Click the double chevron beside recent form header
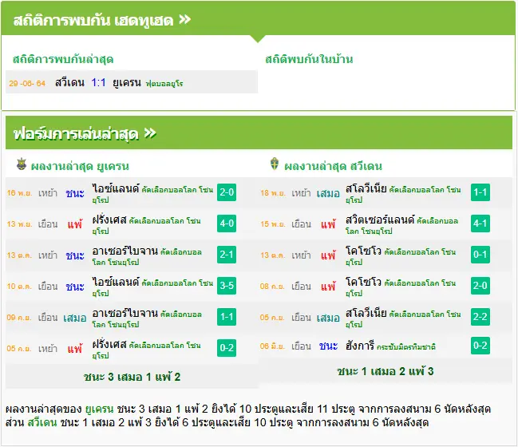This screenshot has width=518, height=447. click(150, 133)
